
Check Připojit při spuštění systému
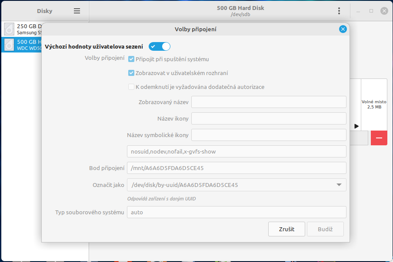click(131, 59)
